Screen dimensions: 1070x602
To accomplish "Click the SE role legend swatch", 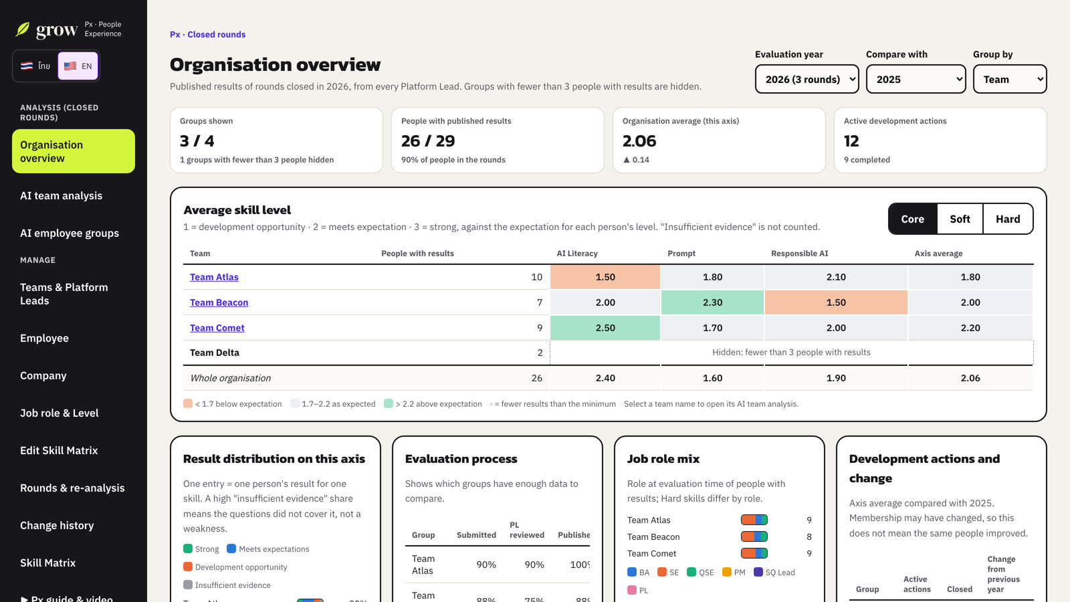I will point(662,572).
